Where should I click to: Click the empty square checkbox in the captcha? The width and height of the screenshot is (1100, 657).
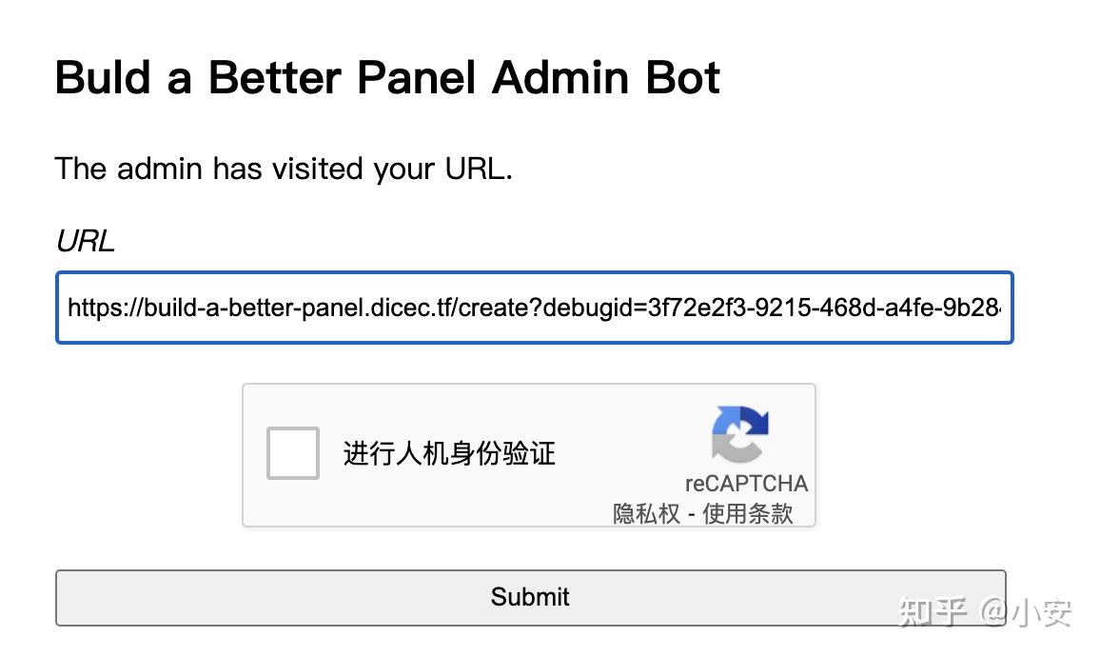(x=291, y=454)
